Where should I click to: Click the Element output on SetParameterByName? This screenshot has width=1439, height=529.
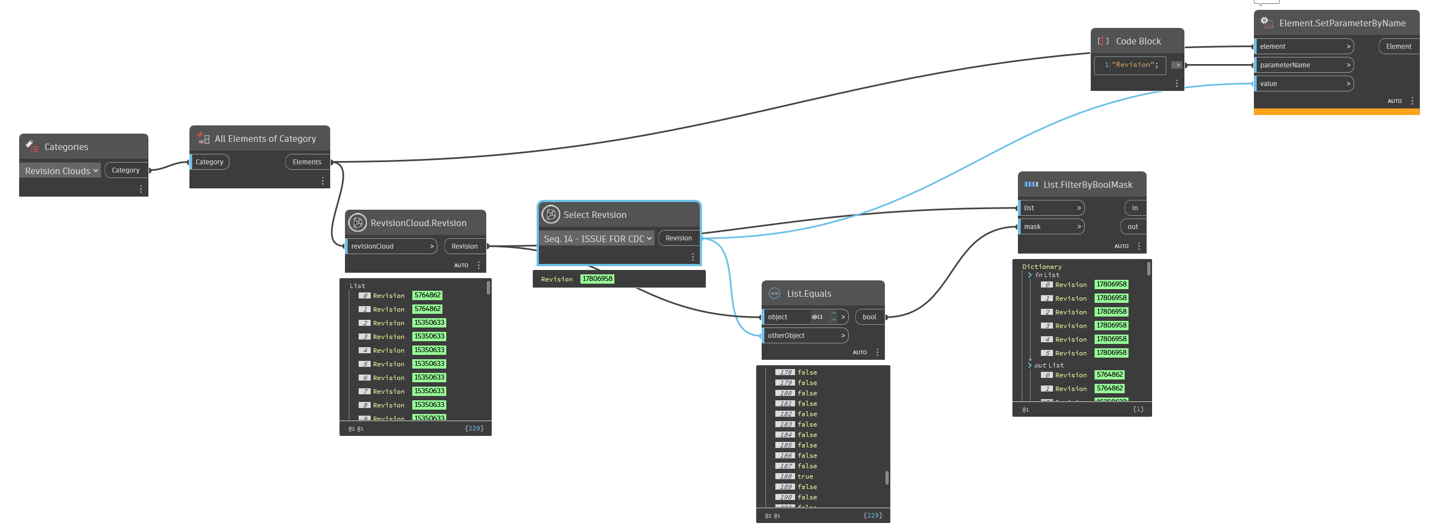click(1398, 47)
